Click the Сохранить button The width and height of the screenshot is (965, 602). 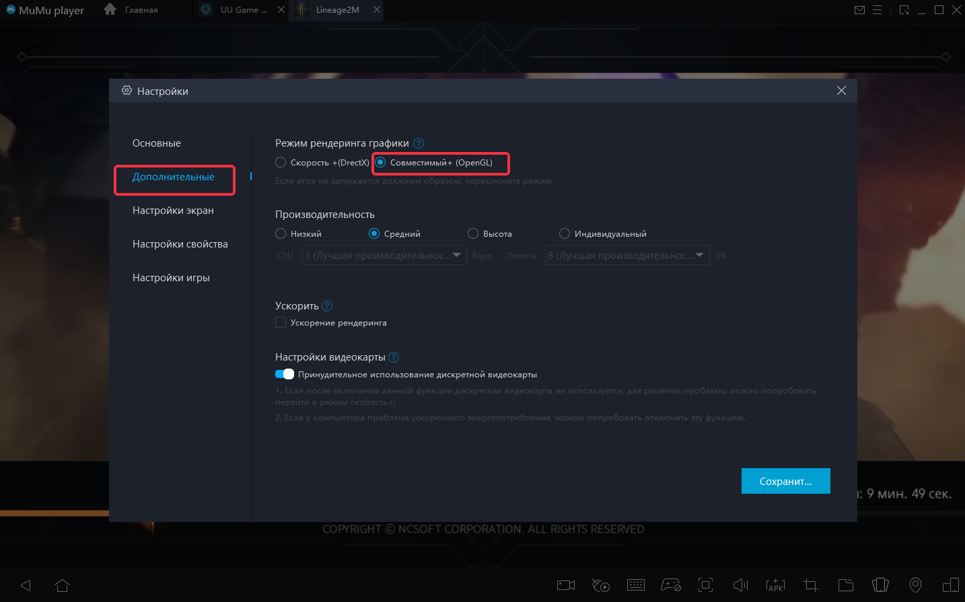(785, 481)
